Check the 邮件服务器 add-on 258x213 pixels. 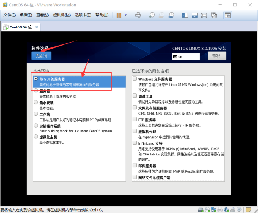coord(135,165)
